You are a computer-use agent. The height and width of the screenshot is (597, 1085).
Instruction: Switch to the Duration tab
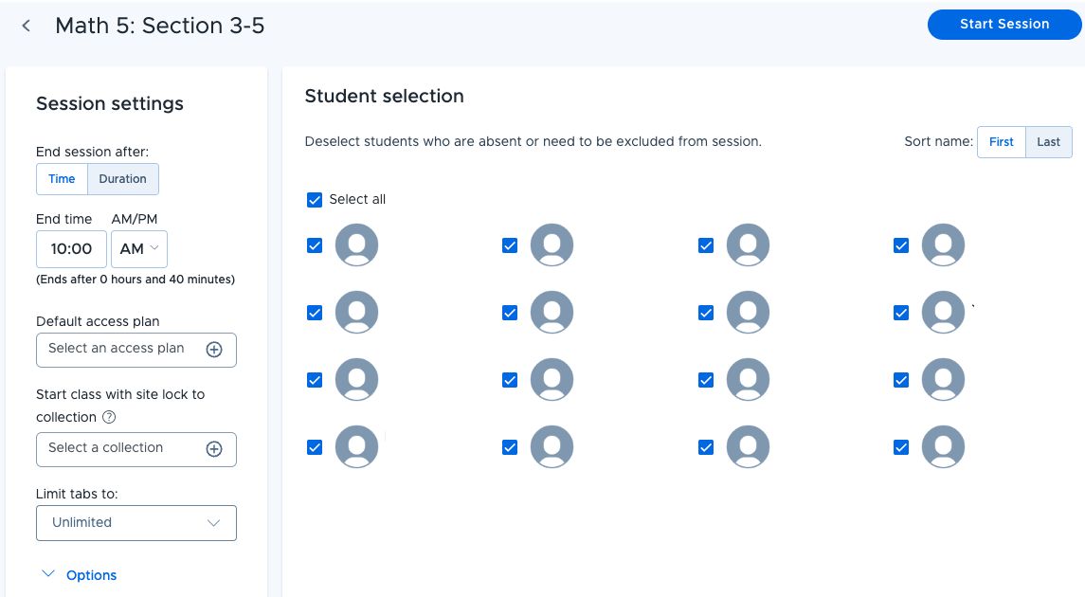pyautogui.click(x=122, y=179)
